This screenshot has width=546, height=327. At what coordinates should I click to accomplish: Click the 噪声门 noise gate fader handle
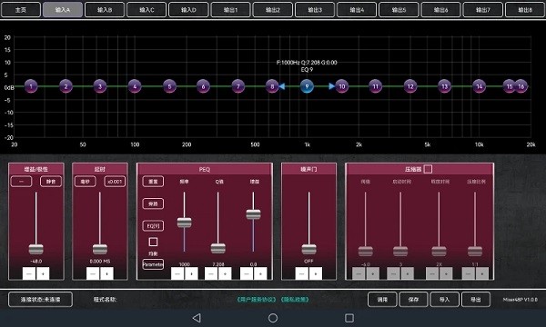click(308, 249)
